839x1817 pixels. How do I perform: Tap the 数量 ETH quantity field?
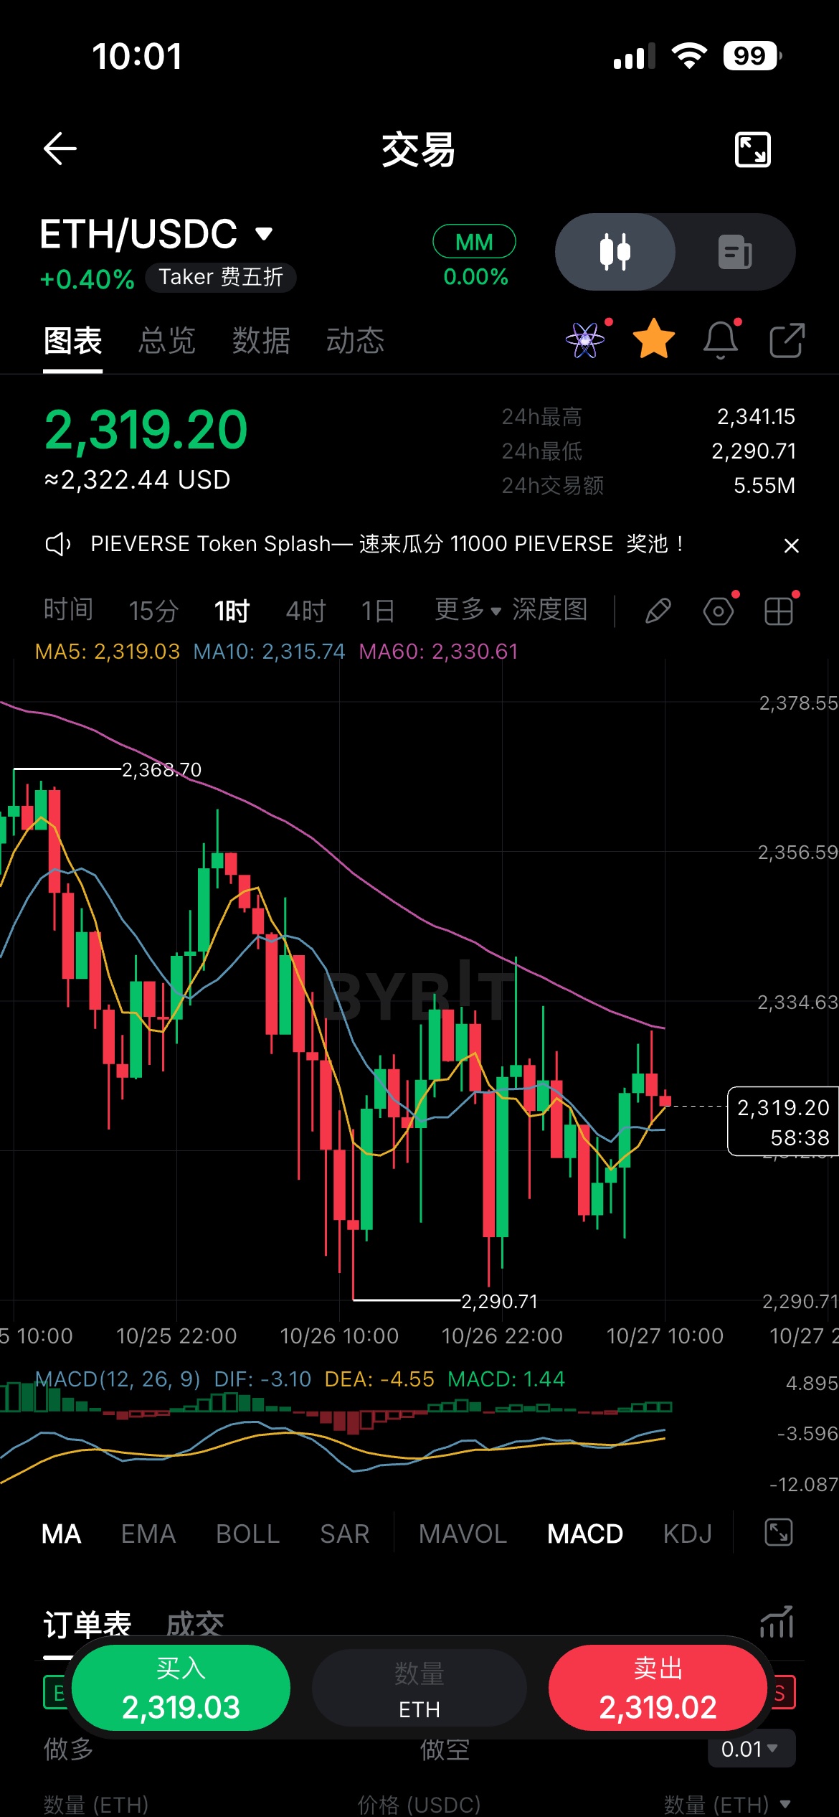point(419,1688)
